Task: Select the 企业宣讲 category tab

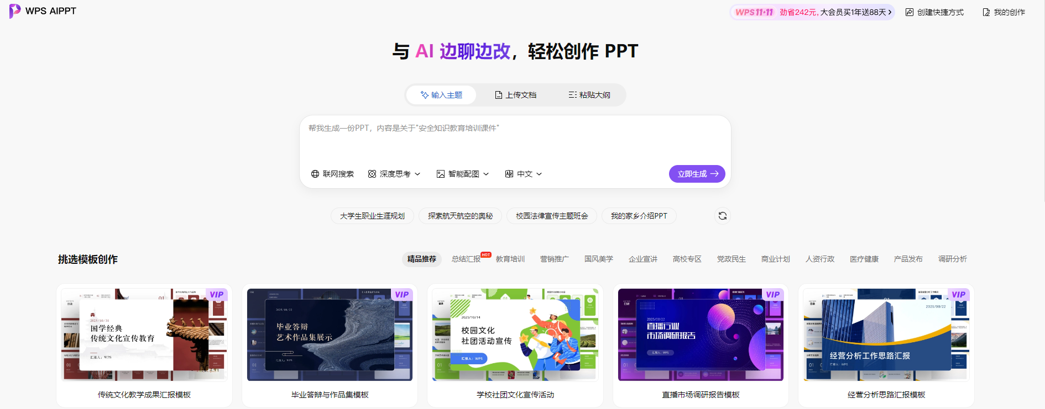Action: [643, 259]
